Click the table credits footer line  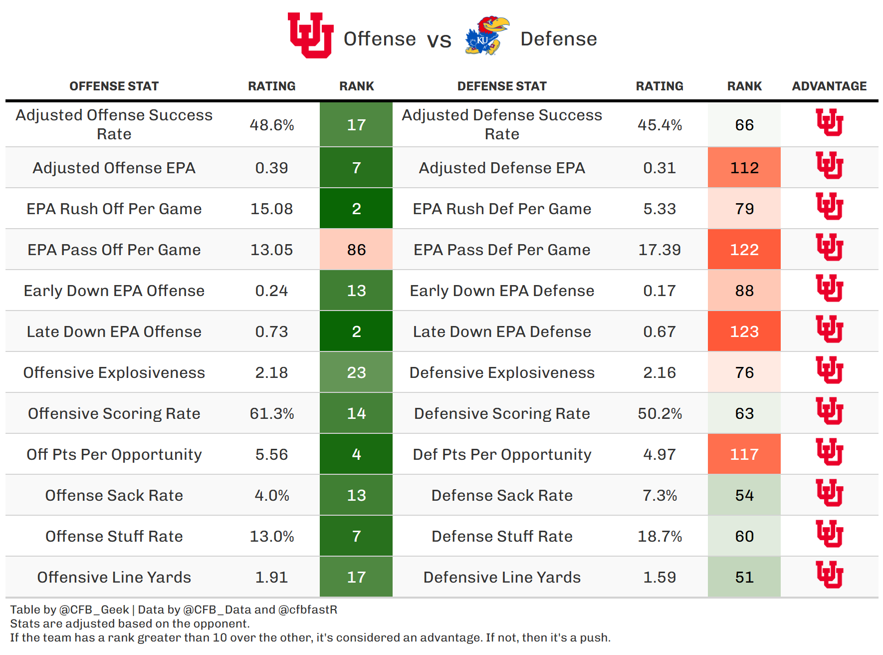(x=174, y=610)
